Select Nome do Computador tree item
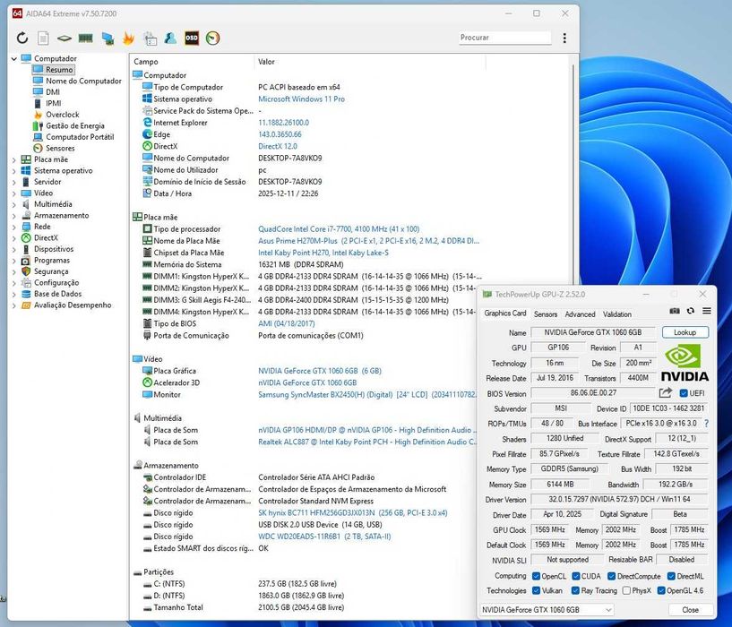This screenshot has width=732, height=627. pyautogui.click(x=83, y=81)
